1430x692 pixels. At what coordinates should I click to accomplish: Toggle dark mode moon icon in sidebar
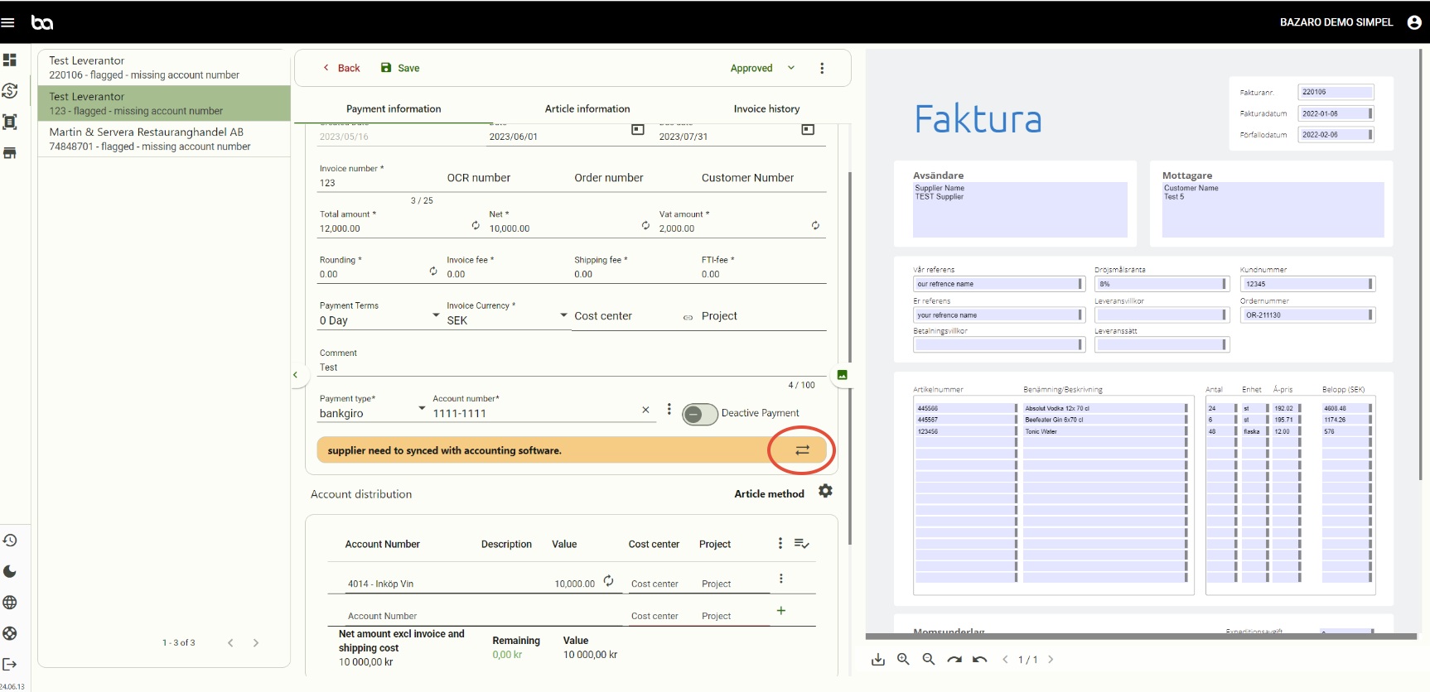click(10, 571)
